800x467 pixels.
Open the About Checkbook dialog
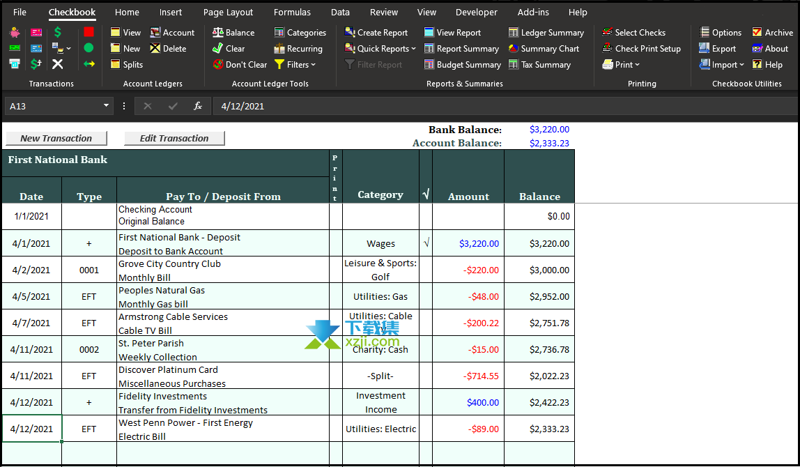(770, 49)
